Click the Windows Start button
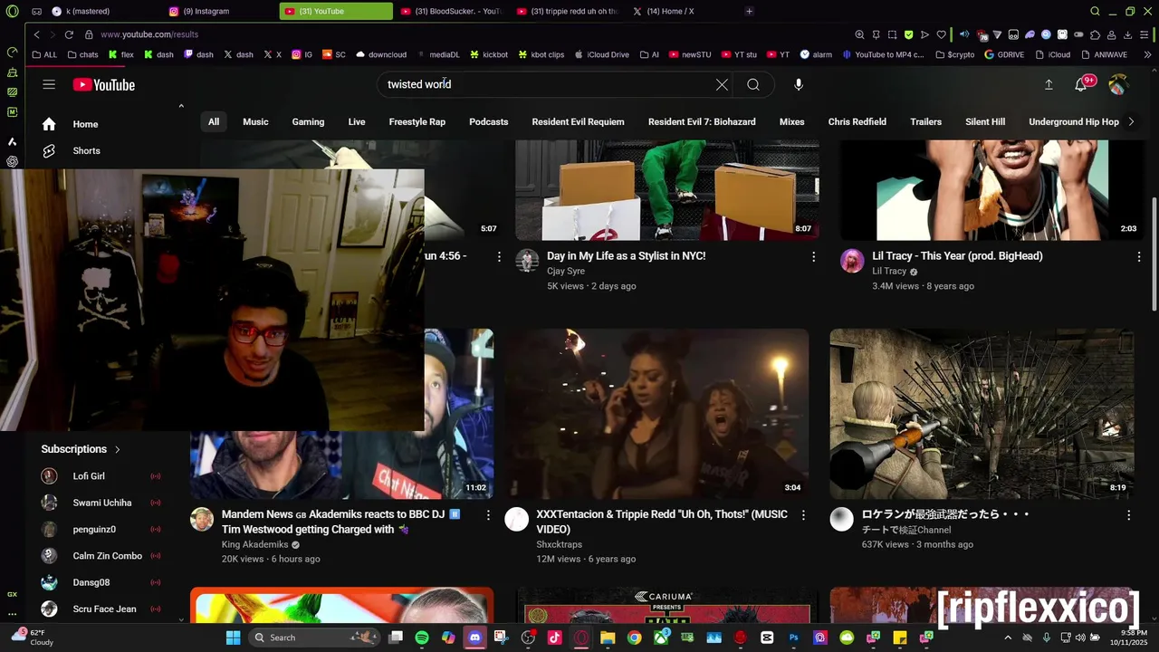The width and height of the screenshot is (1159, 652). pyautogui.click(x=233, y=638)
